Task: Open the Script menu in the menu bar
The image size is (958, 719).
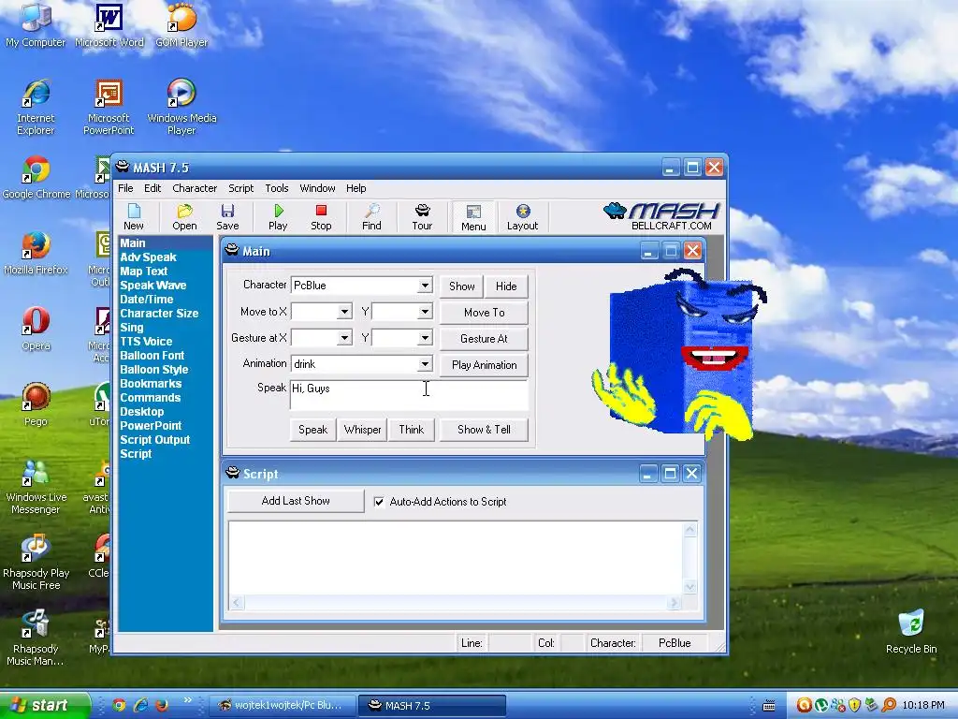Action: 240,188
